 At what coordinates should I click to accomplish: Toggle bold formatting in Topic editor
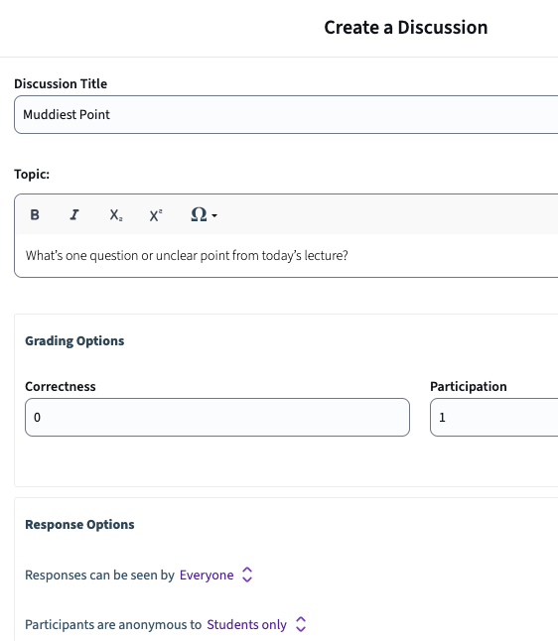tap(35, 214)
